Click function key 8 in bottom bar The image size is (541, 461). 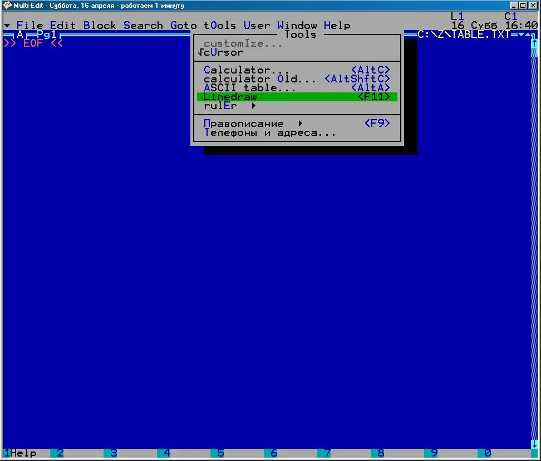click(x=381, y=453)
